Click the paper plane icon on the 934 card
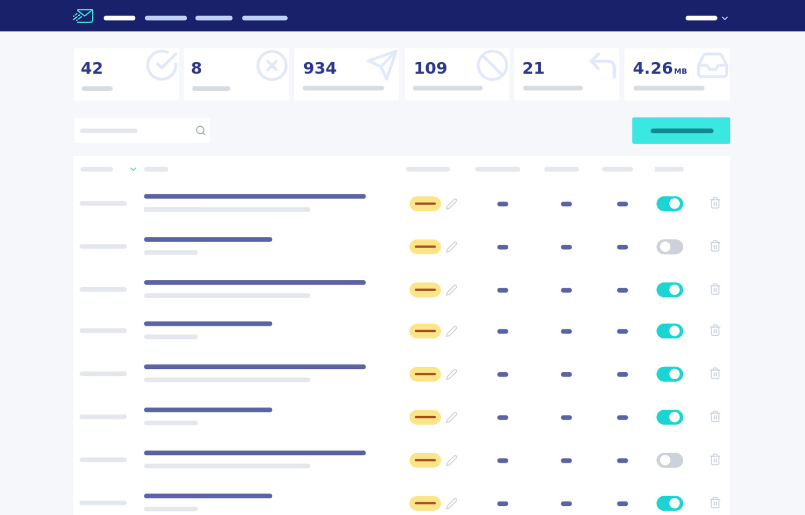This screenshot has width=805, height=515. pos(383,65)
